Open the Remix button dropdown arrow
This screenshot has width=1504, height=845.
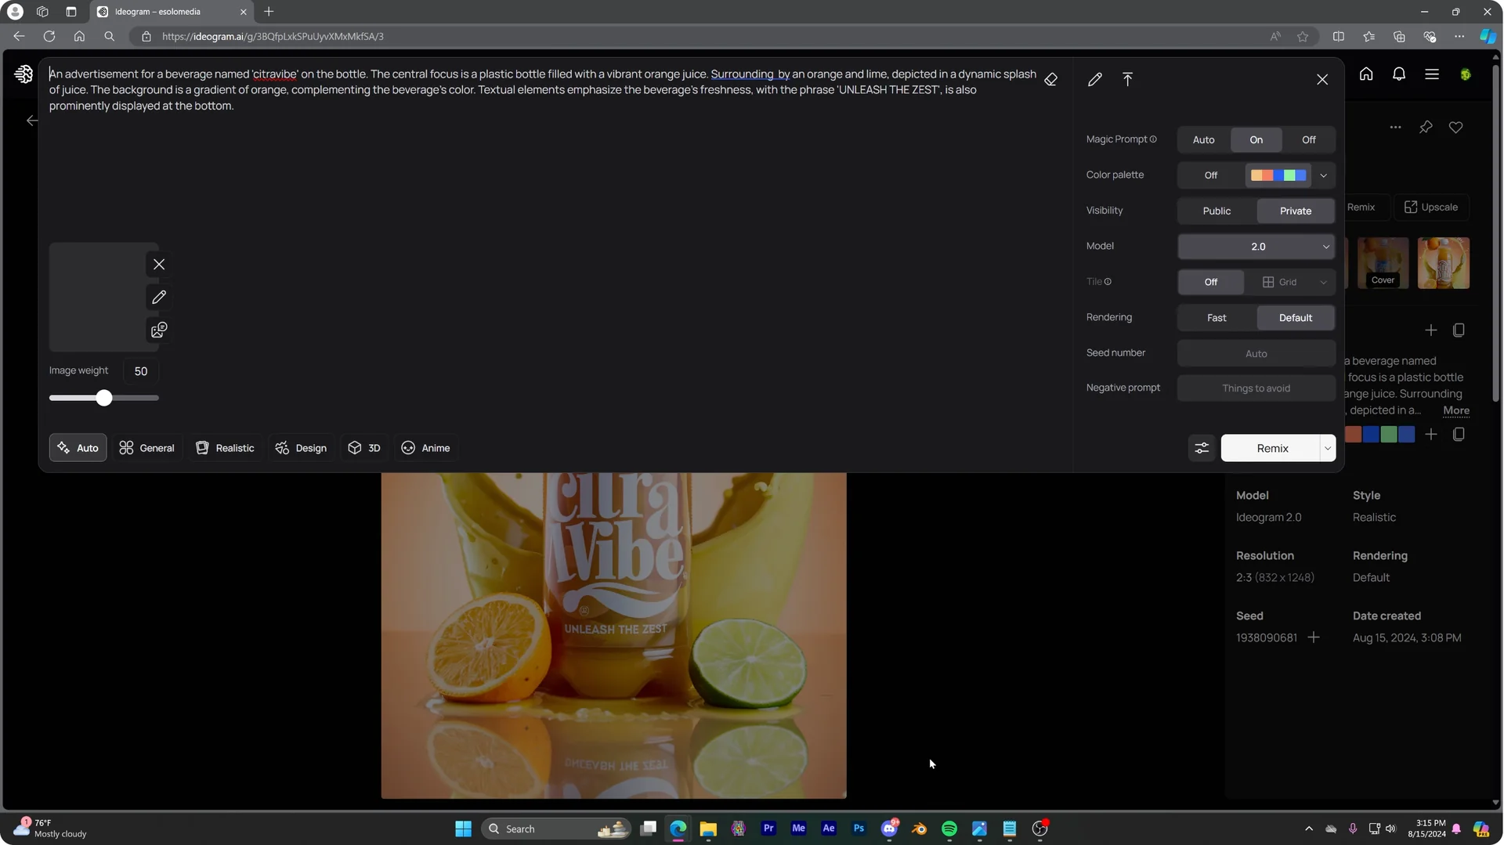pyautogui.click(x=1328, y=448)
